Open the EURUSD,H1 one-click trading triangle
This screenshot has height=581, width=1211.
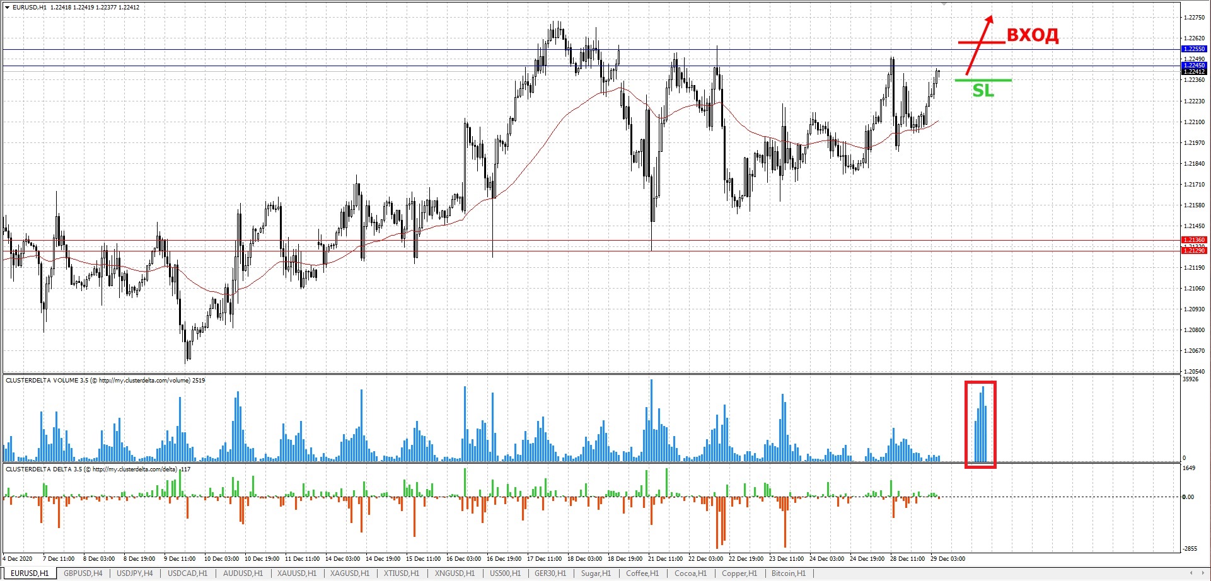(7, 8)
